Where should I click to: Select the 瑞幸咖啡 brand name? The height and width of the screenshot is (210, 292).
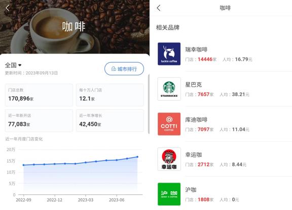pyautogui.click(x=196, y=50)
